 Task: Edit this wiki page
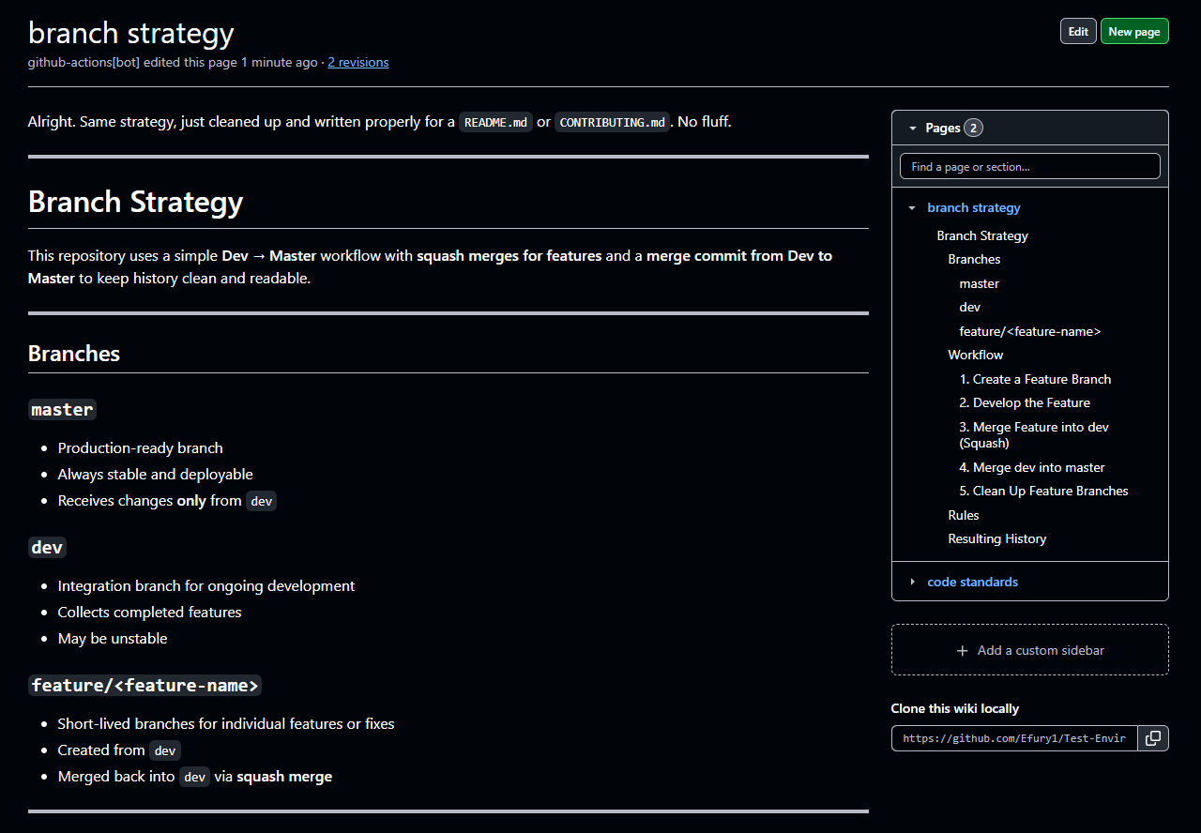(1078, 32)
